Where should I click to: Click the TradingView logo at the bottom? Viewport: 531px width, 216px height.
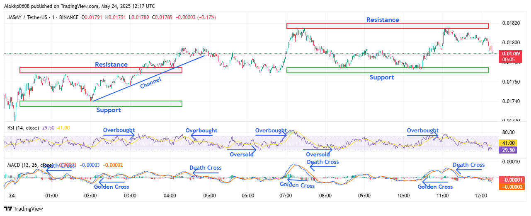point(24,209)
